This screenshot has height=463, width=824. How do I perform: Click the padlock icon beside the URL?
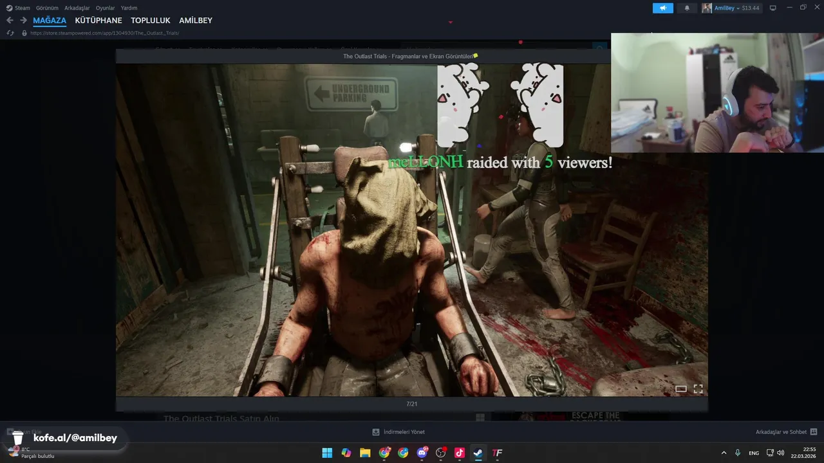click(x=24, y=33)
